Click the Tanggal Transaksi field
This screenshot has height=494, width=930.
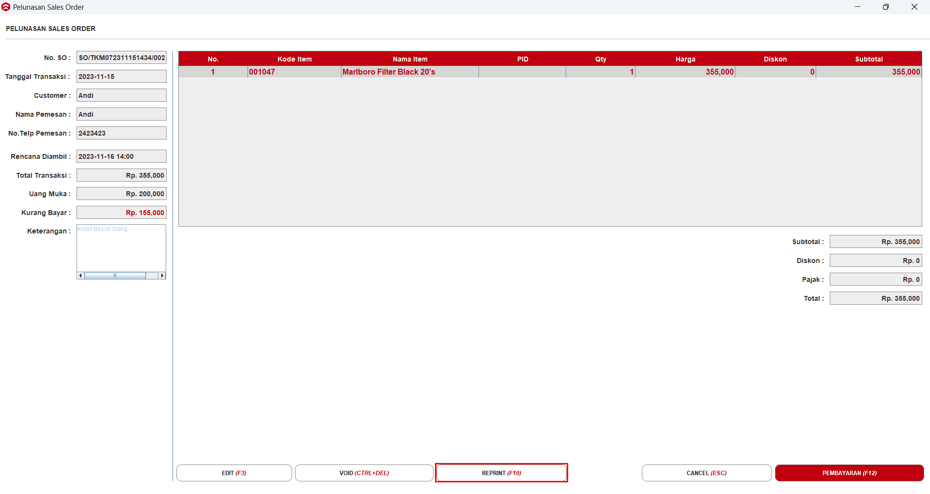click(x=122, y=77)
